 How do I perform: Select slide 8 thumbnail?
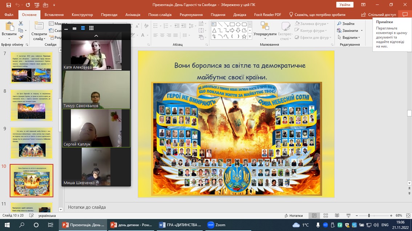32,105
